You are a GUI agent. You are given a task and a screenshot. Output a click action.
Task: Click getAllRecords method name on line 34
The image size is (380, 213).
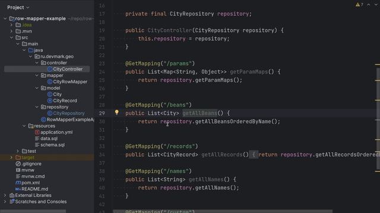coord(222,154)
